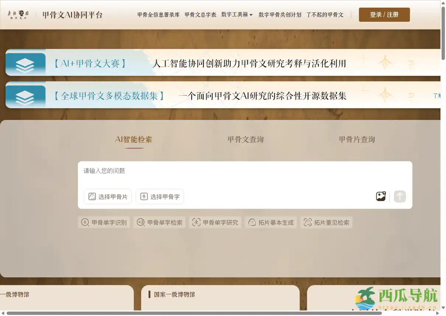Click the 登录/注册 button
The width and height of the screenshot is (446, 316).
pos(384,15)
